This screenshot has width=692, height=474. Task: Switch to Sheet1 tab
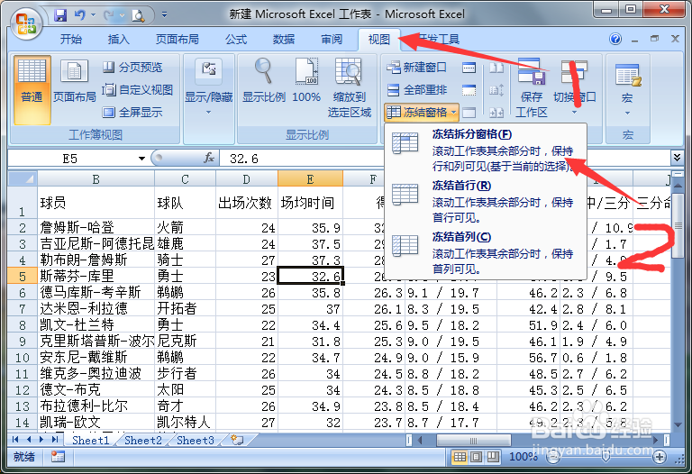[90, 440]
